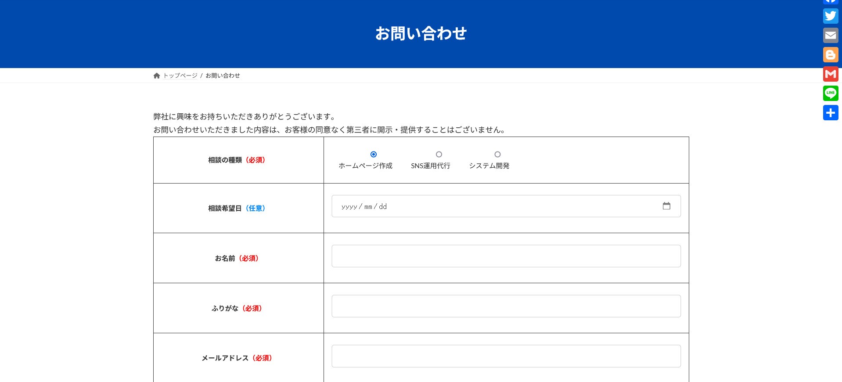
Task: Click the red Gmail share icon
Action: pos(830,74)
